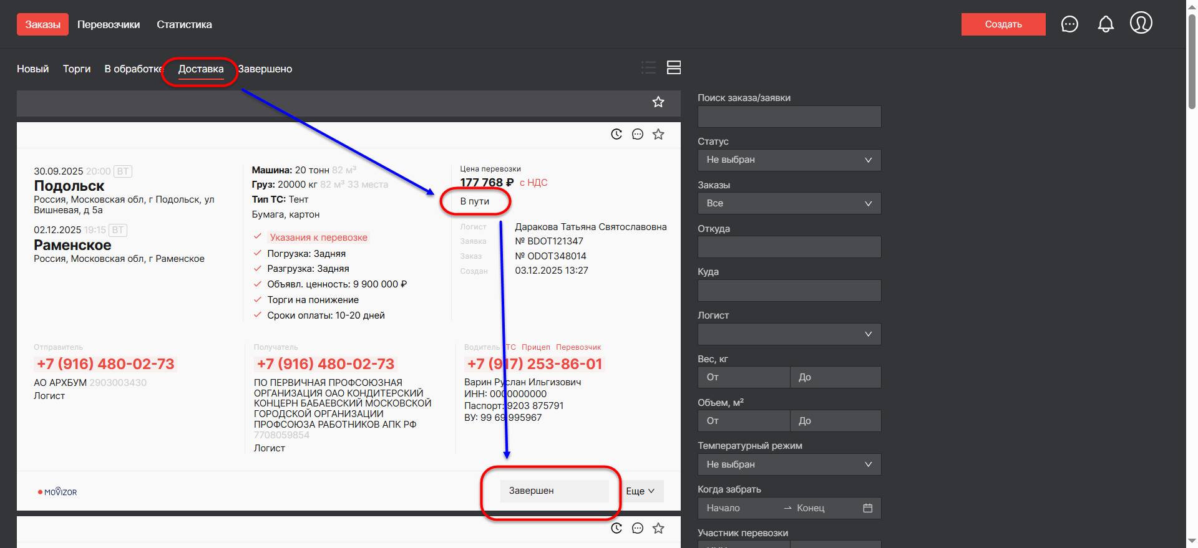Click the Завершен button on the order
The height and width of the screenshot is (548, 1198).
click(553, 491)
